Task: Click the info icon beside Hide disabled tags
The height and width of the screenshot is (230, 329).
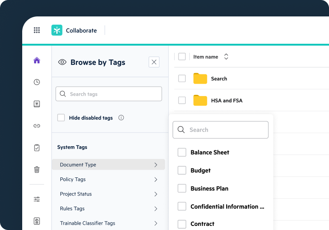Action: click(x=121, y=118)
